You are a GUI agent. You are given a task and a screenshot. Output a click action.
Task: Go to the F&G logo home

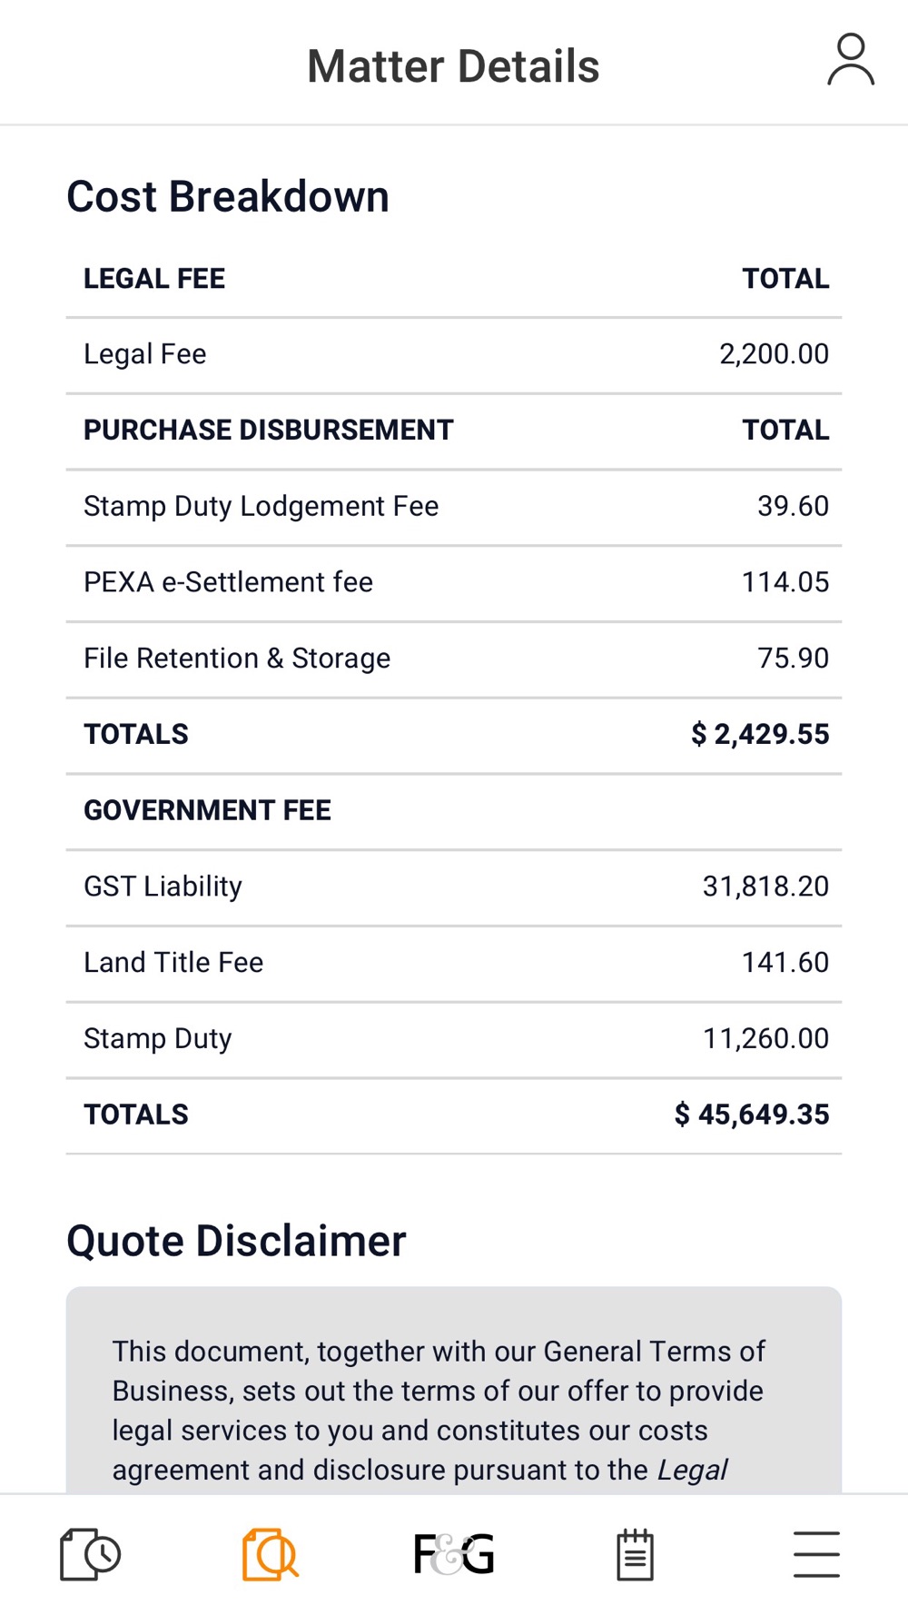pyautogui.click(x=454, y=1554)
